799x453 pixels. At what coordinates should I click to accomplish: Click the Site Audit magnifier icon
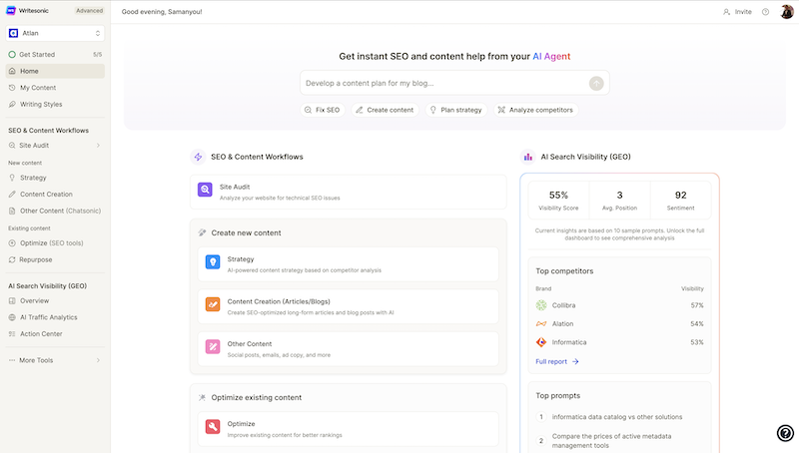coord(205,190)
